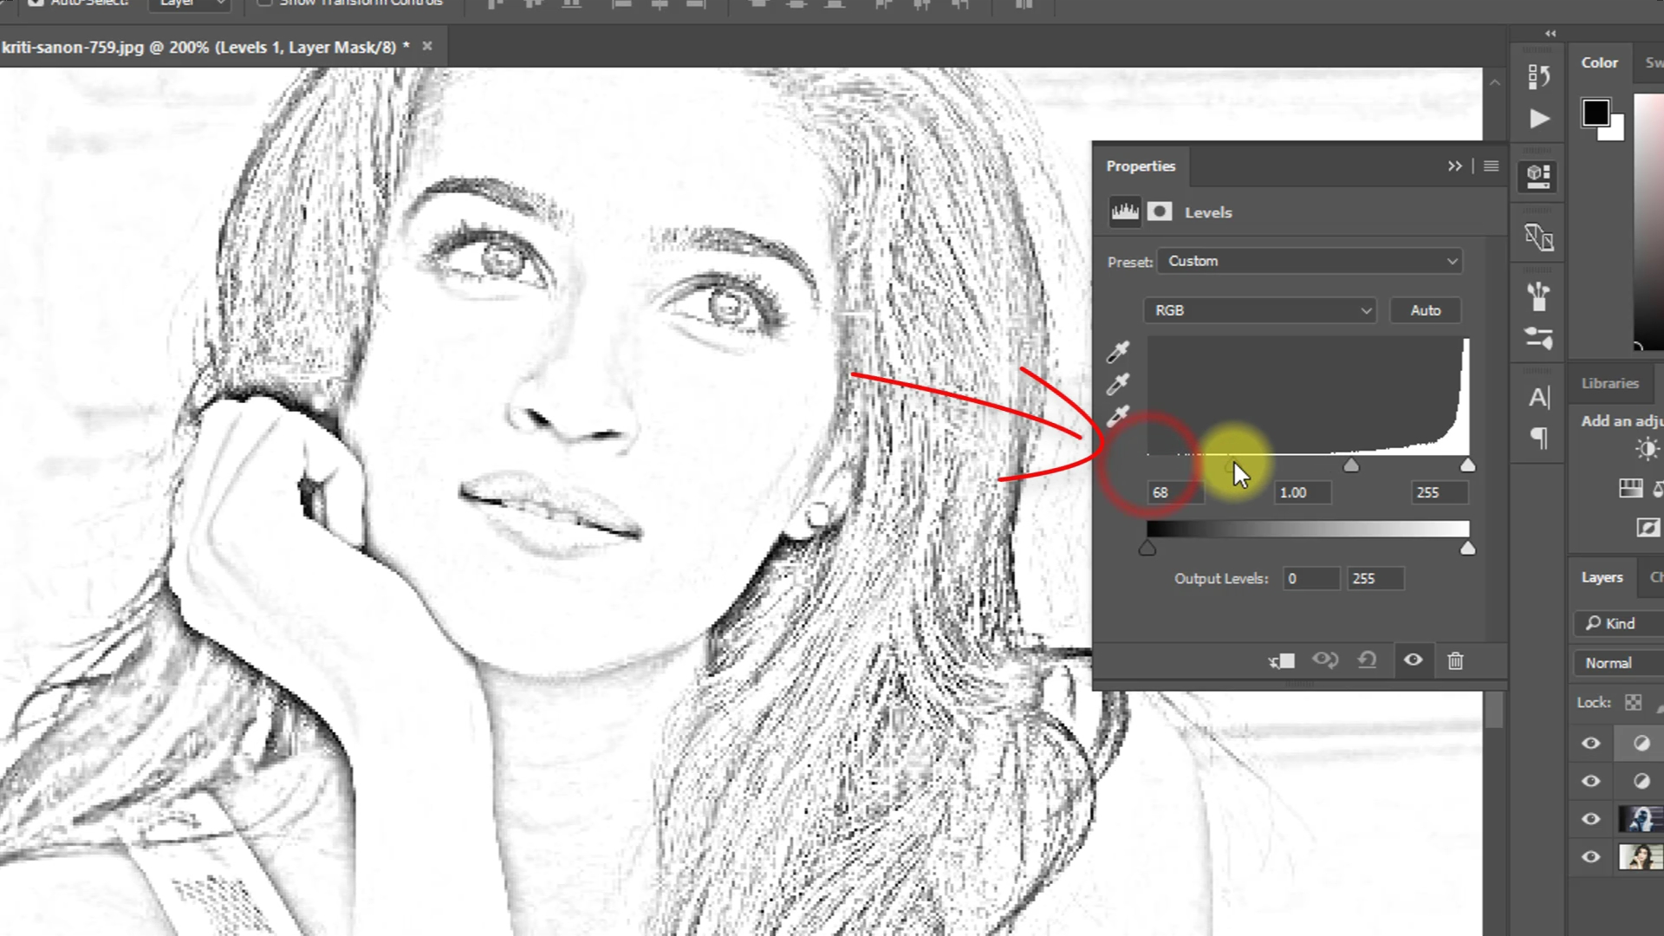Clip the Levels adjustment to the layer below
Viewport: 1664px width, 936px height.
click(x=1281, y=660)
